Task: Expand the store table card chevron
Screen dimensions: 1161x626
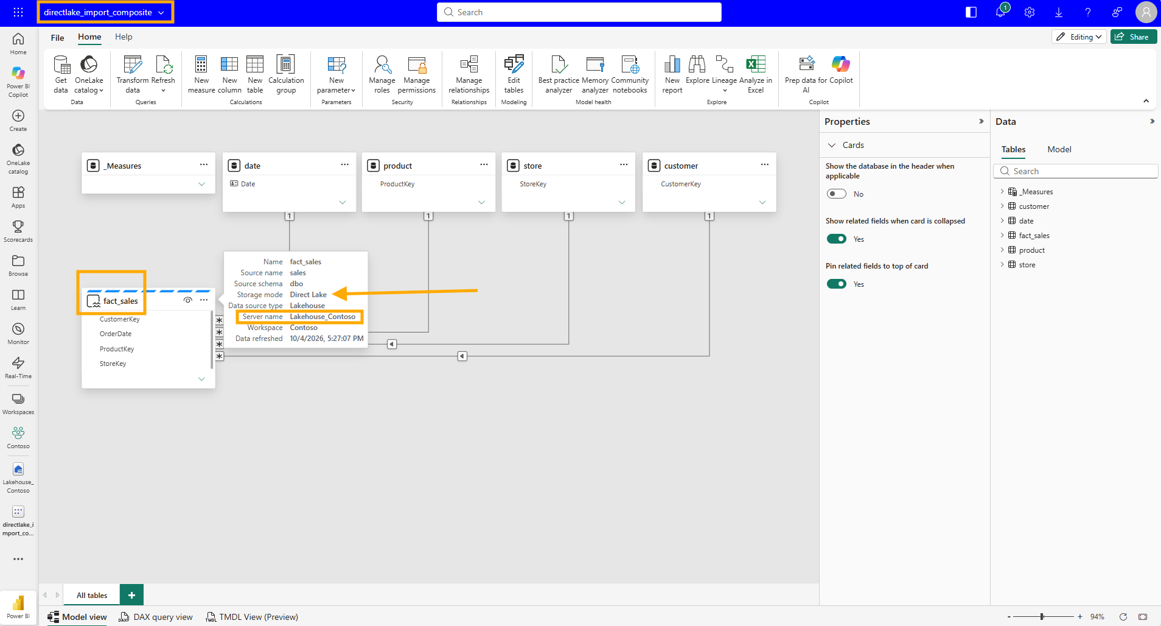Action: point(622,202)
